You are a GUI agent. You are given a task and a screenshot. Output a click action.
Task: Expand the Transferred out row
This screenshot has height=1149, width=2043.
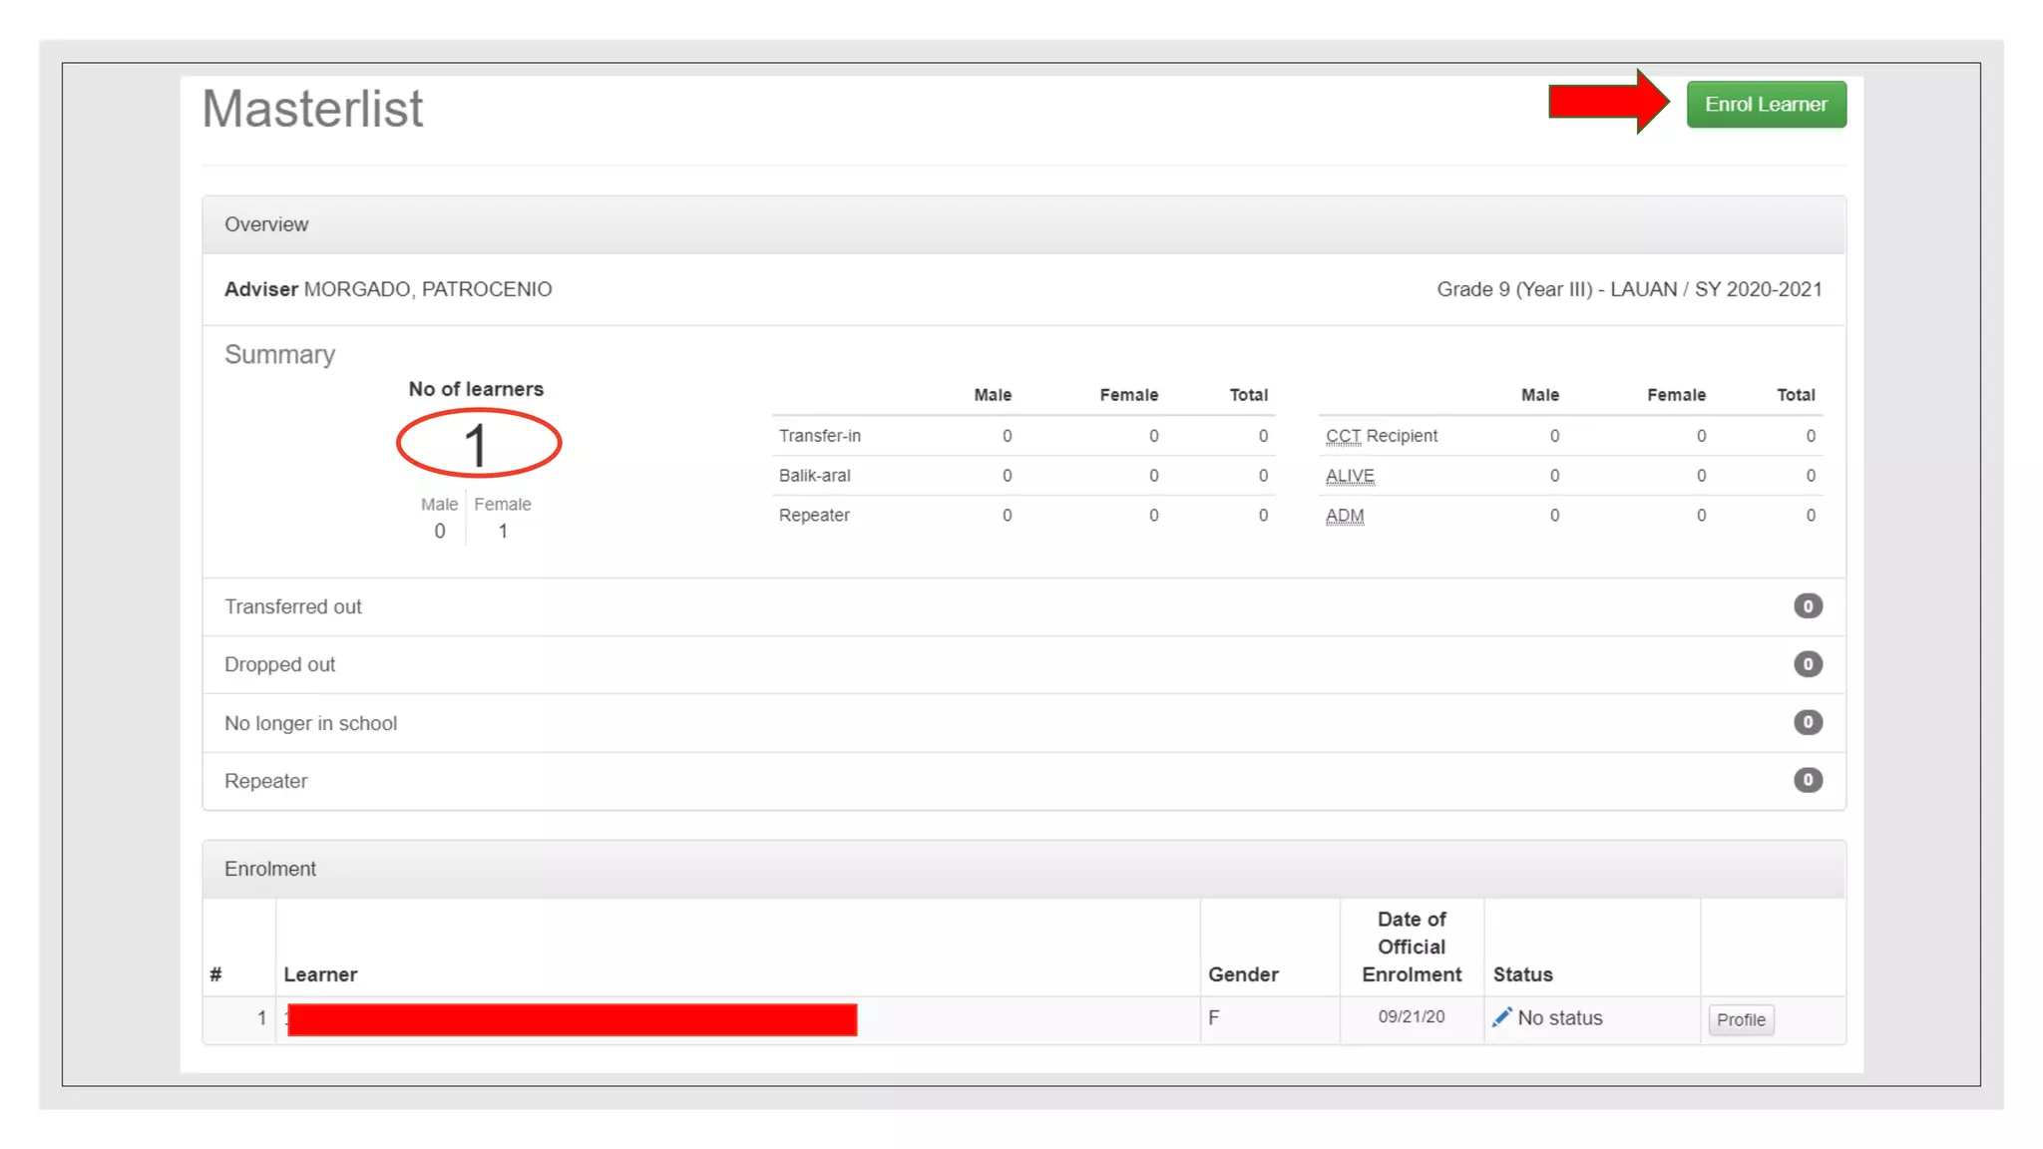click(293, 606)
